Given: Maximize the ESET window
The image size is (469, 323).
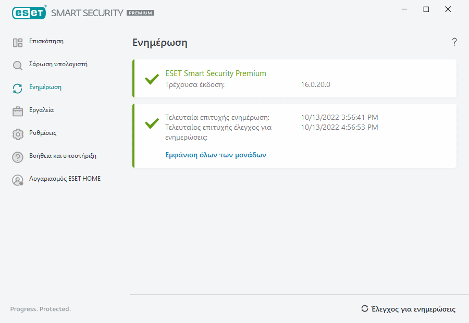Looking at the screenshot, I should 426,9.
